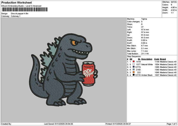Viewport: 178px width, 126px height.
Task: Click total bobbin value "211.11ft"
Action: point(145,54)
